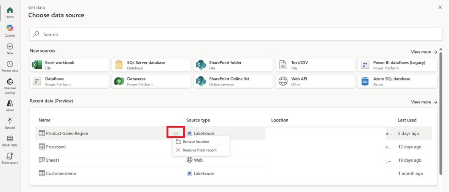Click the Location column header
Image resolution: width=449 pixels, height=192 pixels.
coord(280,120)
